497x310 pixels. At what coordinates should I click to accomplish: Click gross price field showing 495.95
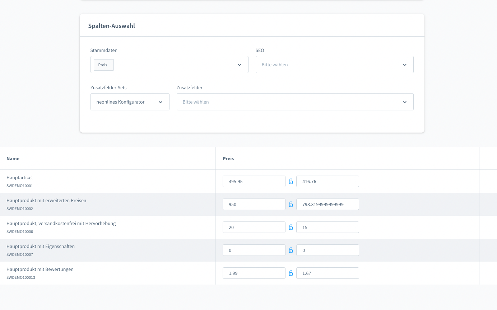pyautogui.click(x=254, y=181)
